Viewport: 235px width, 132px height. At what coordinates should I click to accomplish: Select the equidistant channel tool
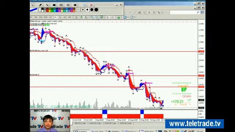tap(140, 12)
